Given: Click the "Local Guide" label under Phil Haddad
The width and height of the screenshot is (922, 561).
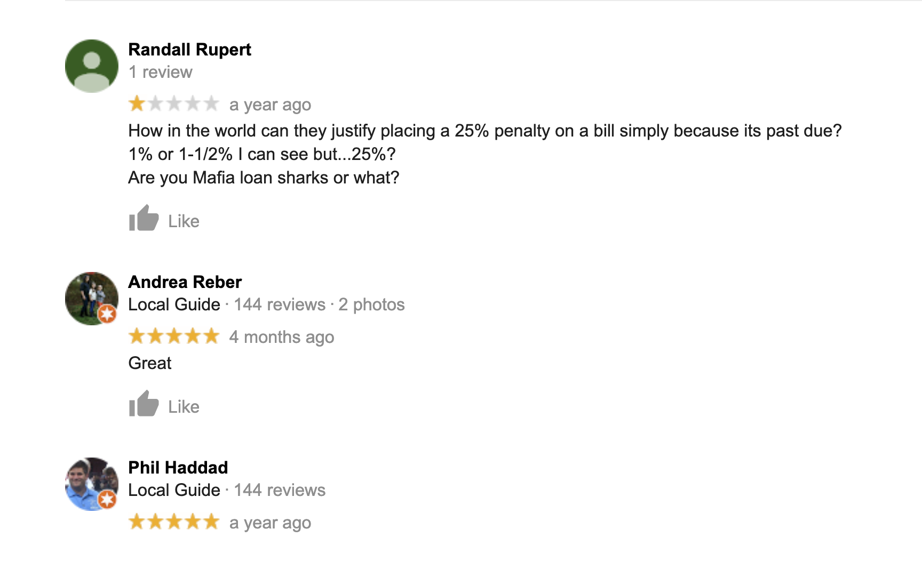Looking at the screenshot, I should point(174,490).
